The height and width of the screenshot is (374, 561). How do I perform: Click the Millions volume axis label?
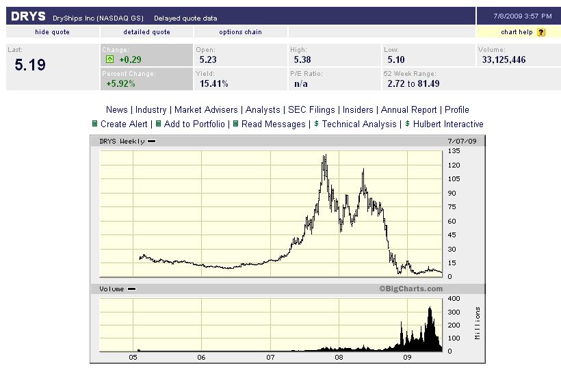[478, 323]
